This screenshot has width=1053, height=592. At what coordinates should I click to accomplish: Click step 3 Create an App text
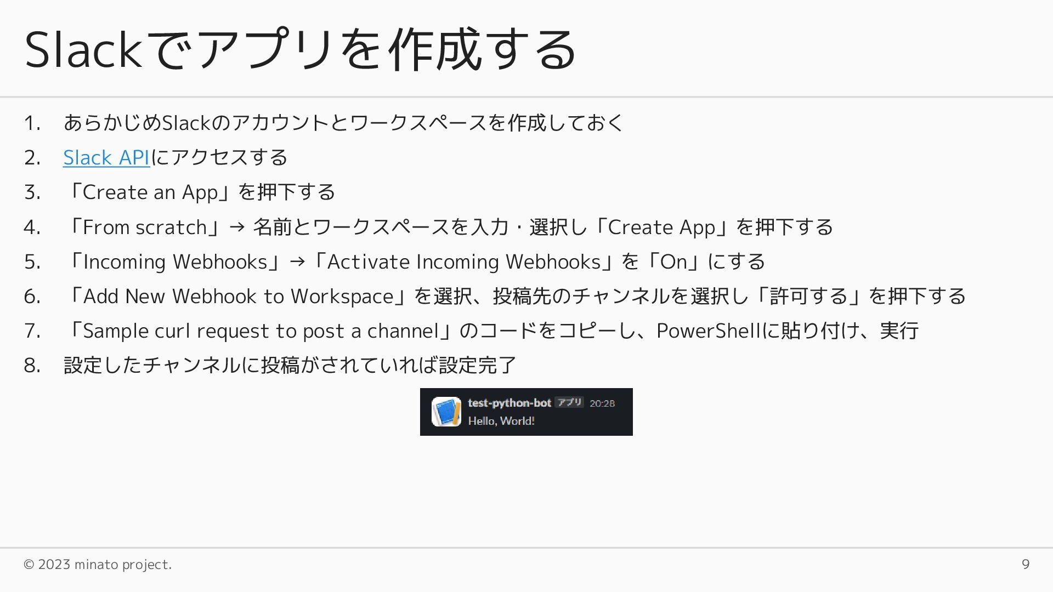200,192
